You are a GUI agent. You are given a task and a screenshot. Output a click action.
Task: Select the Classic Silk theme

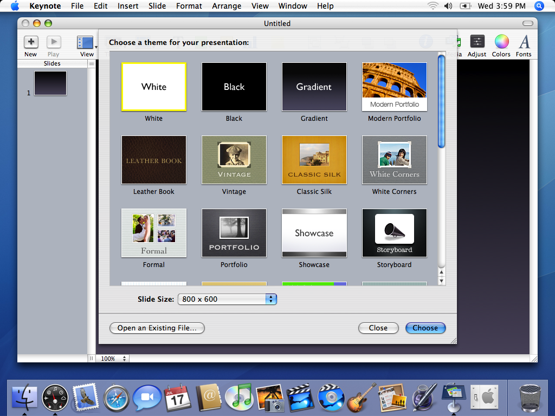[x=314, y=160]
